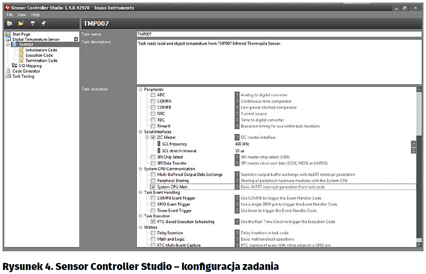
Task: Collapse the Peripherals resource group
Action: 140,89
